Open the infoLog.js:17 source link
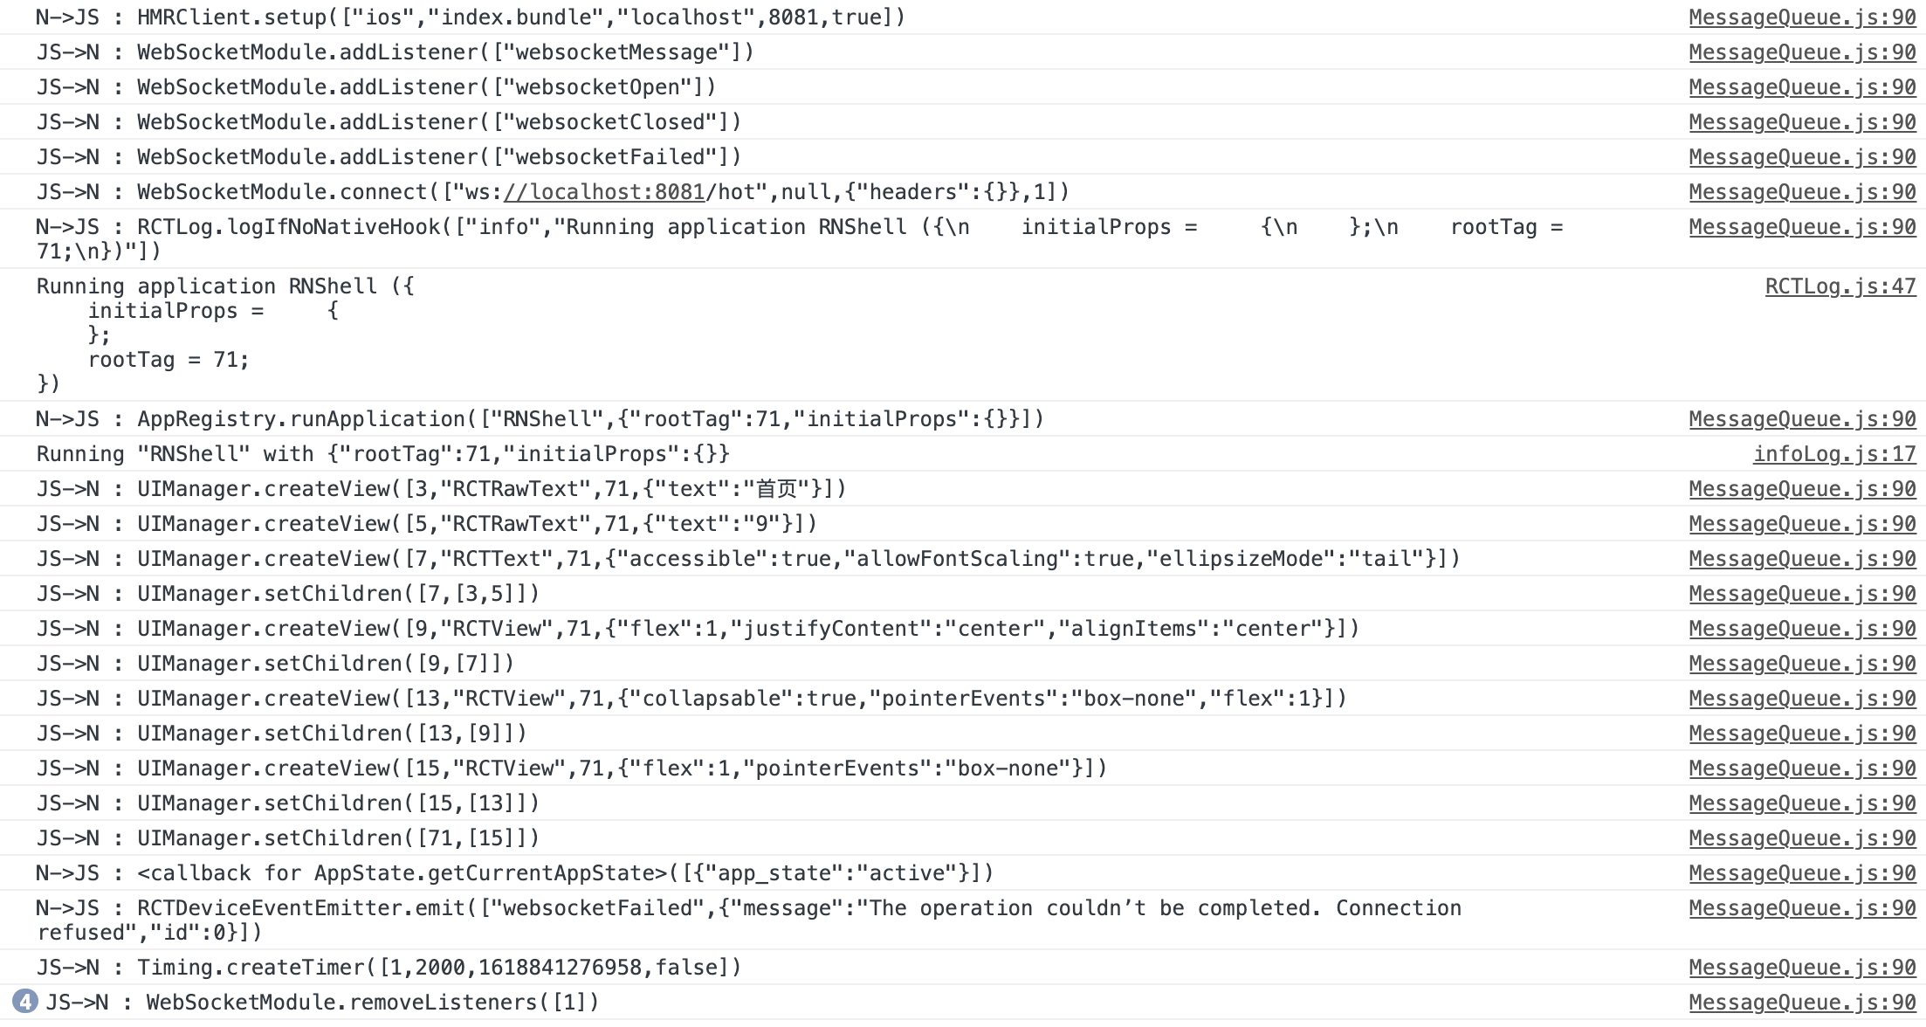This screenshot has height=1027, width=1926. pos(1834,454)
